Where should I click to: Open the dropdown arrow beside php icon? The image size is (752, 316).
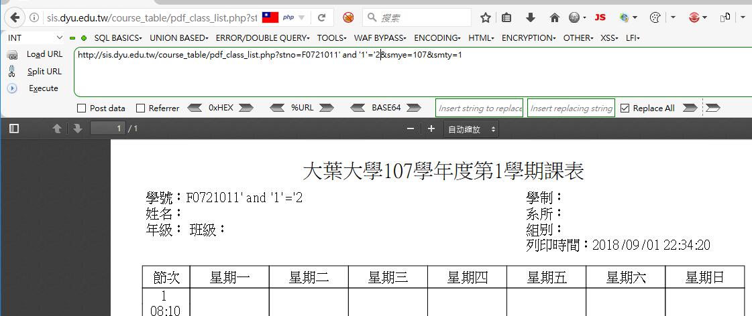point(302,18)
